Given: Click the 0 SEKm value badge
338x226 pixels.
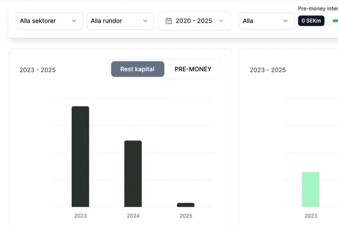Looking at the screenshot, I should coord(311,21).
